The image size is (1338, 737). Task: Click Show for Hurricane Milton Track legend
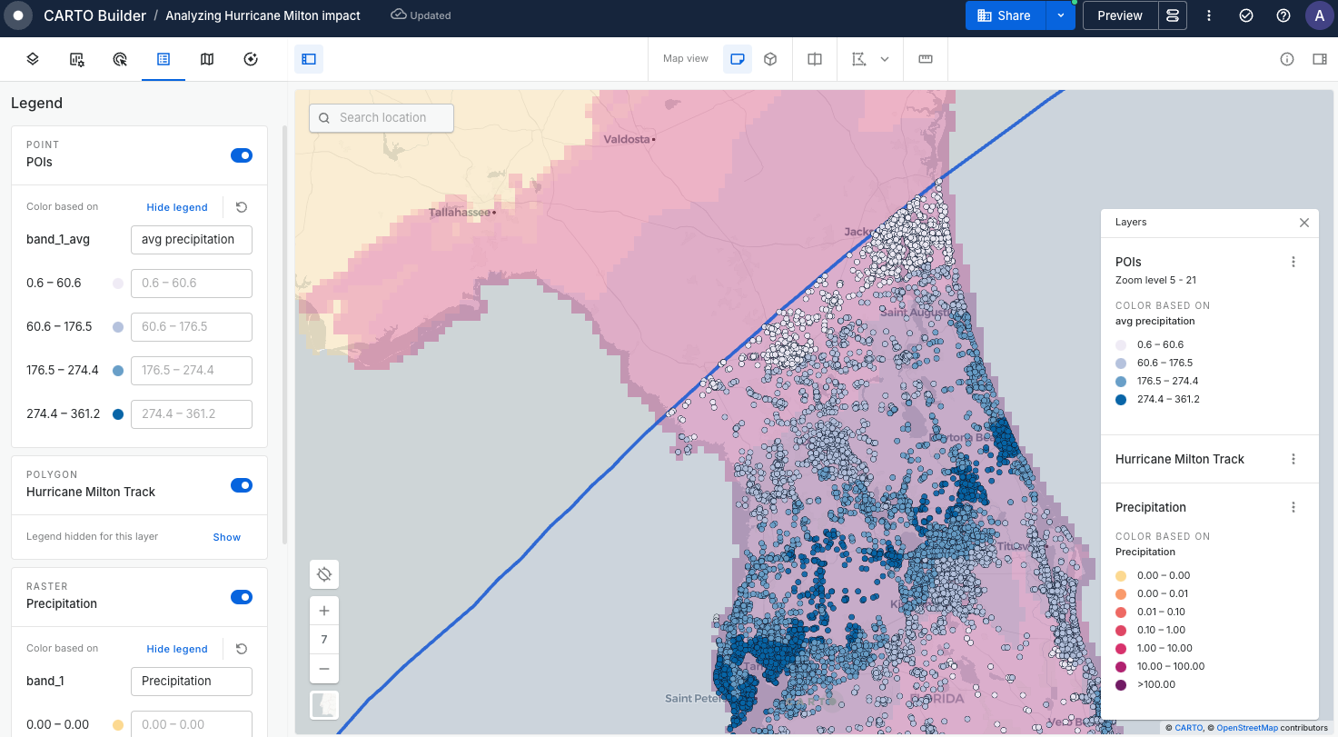click(x=226, y=537)
